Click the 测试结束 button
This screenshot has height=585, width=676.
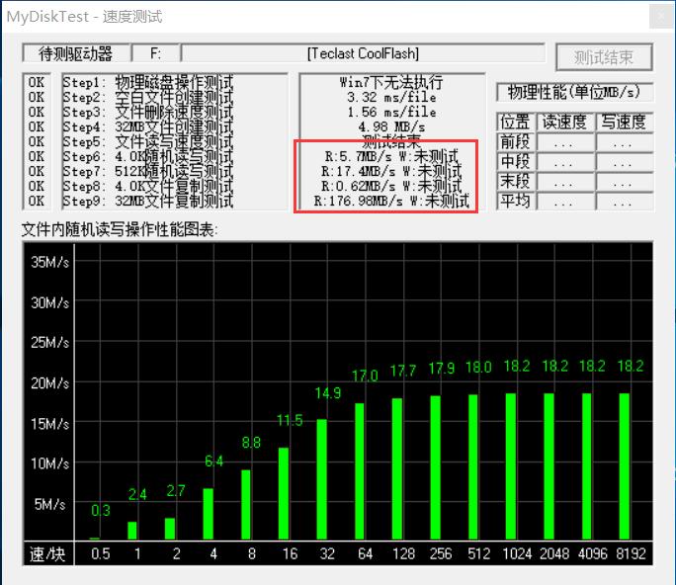(604, 57)
